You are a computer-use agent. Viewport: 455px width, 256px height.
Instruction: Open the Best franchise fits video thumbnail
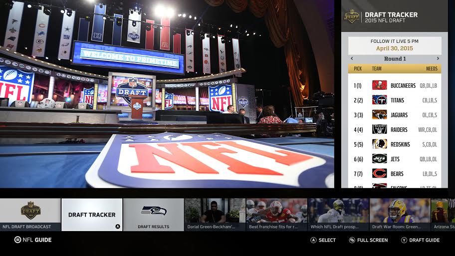(276, 215)
